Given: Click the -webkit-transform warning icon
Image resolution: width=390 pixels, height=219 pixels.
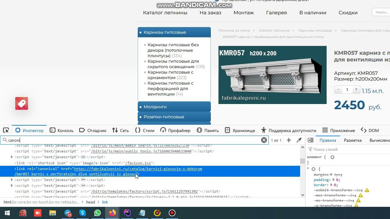Looking at the screenshot, I should click(367, 190).
